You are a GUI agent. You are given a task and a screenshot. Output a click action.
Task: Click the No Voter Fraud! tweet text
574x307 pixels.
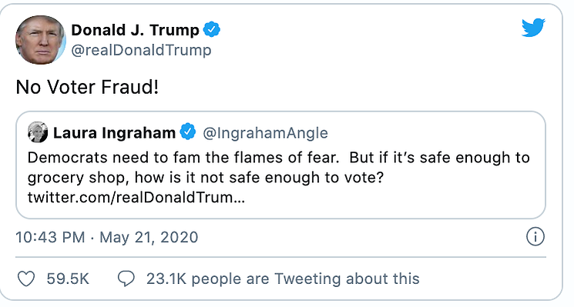click(87, 88)
